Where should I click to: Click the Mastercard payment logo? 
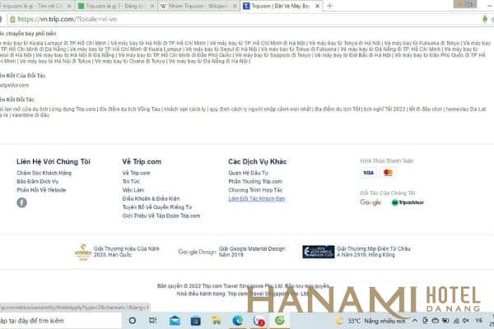point(388,173)
